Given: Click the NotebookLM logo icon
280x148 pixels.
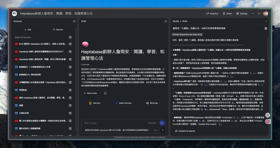Looking at the screenshot, I should [x=14, y=14].
